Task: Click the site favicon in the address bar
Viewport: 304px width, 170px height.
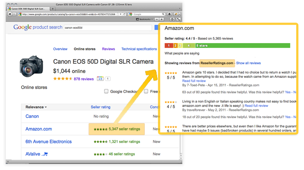Action: tap(20, 14)
